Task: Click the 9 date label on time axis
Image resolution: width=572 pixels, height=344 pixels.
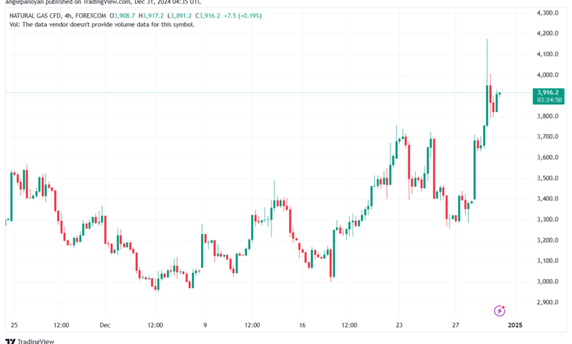Action: tap(205, 325)
